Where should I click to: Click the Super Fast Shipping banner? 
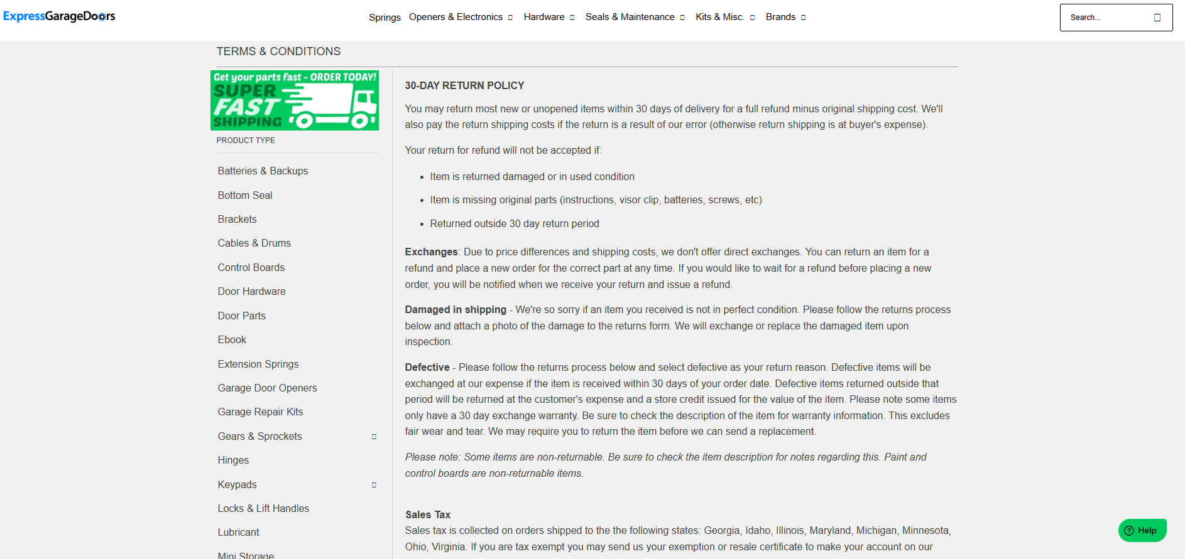[294, 100]
